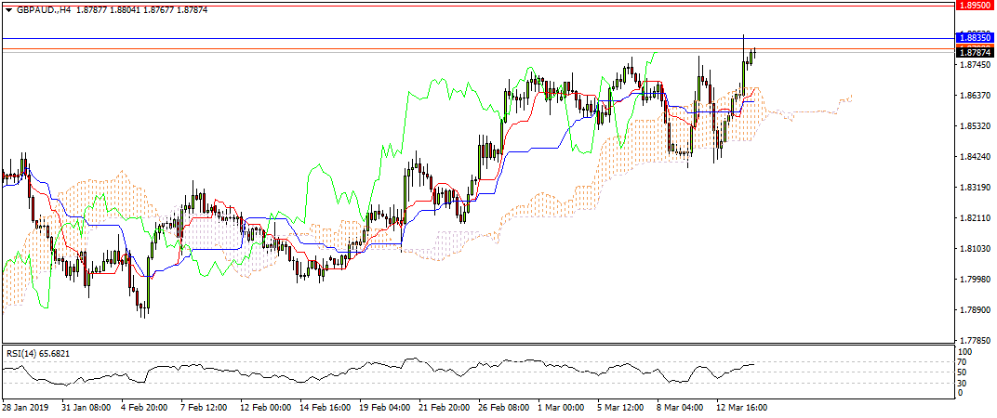The width and height of the screenshot is (997, 418).
Task: Select the blue horizontal line at 1.88350
Action: coord(465,38)
